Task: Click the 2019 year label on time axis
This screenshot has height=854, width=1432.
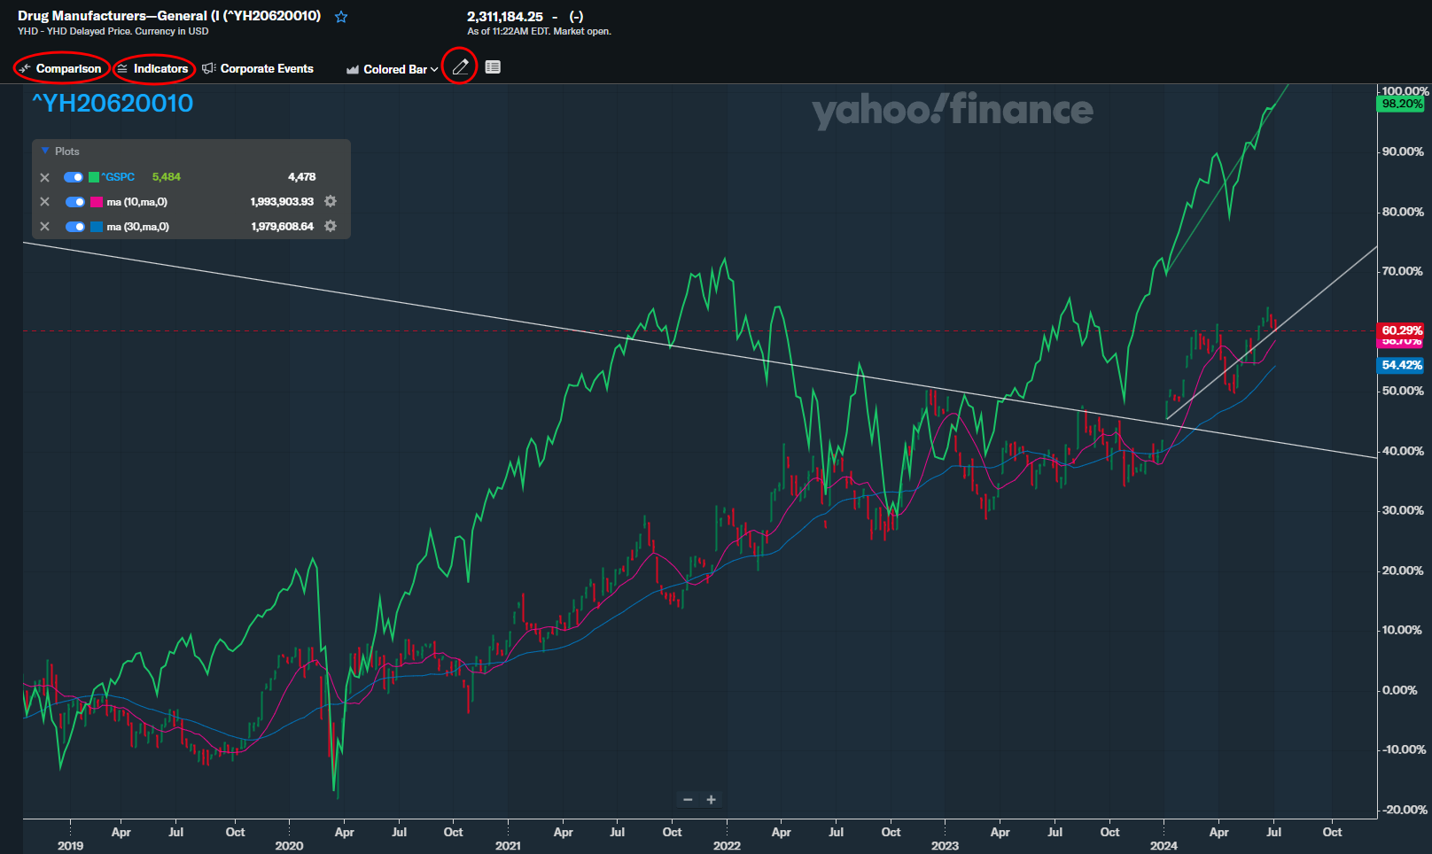Action: pos(70,845)
